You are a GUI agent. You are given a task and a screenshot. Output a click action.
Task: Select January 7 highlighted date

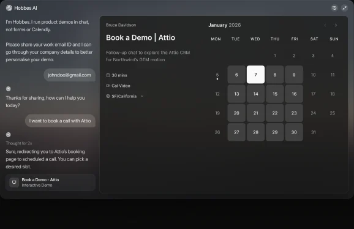pyautogui.click(x=255, y=75)
